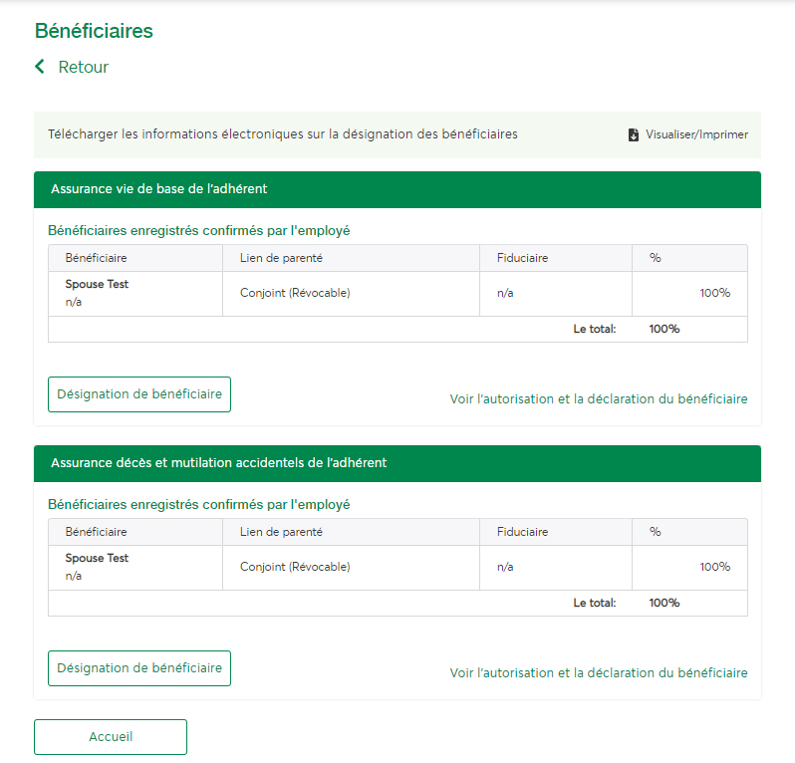
Task: Open the Visualiser/Imprimer link
Action: pyautogui.click(x=696, y=134)
